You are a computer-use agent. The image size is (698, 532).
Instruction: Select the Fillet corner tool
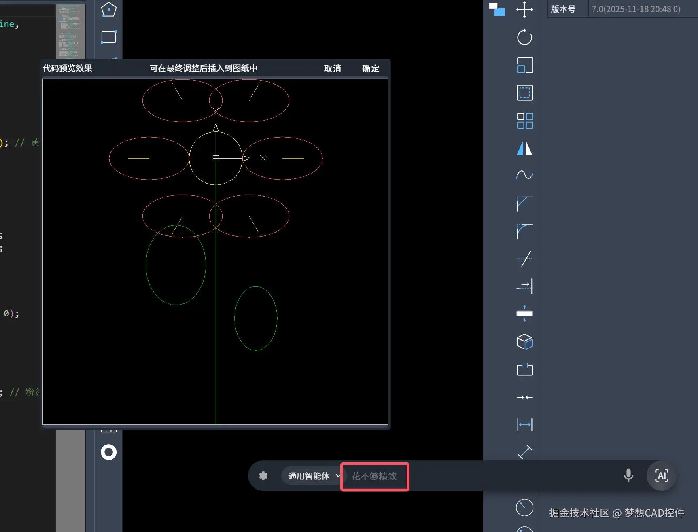pos(524,231)
